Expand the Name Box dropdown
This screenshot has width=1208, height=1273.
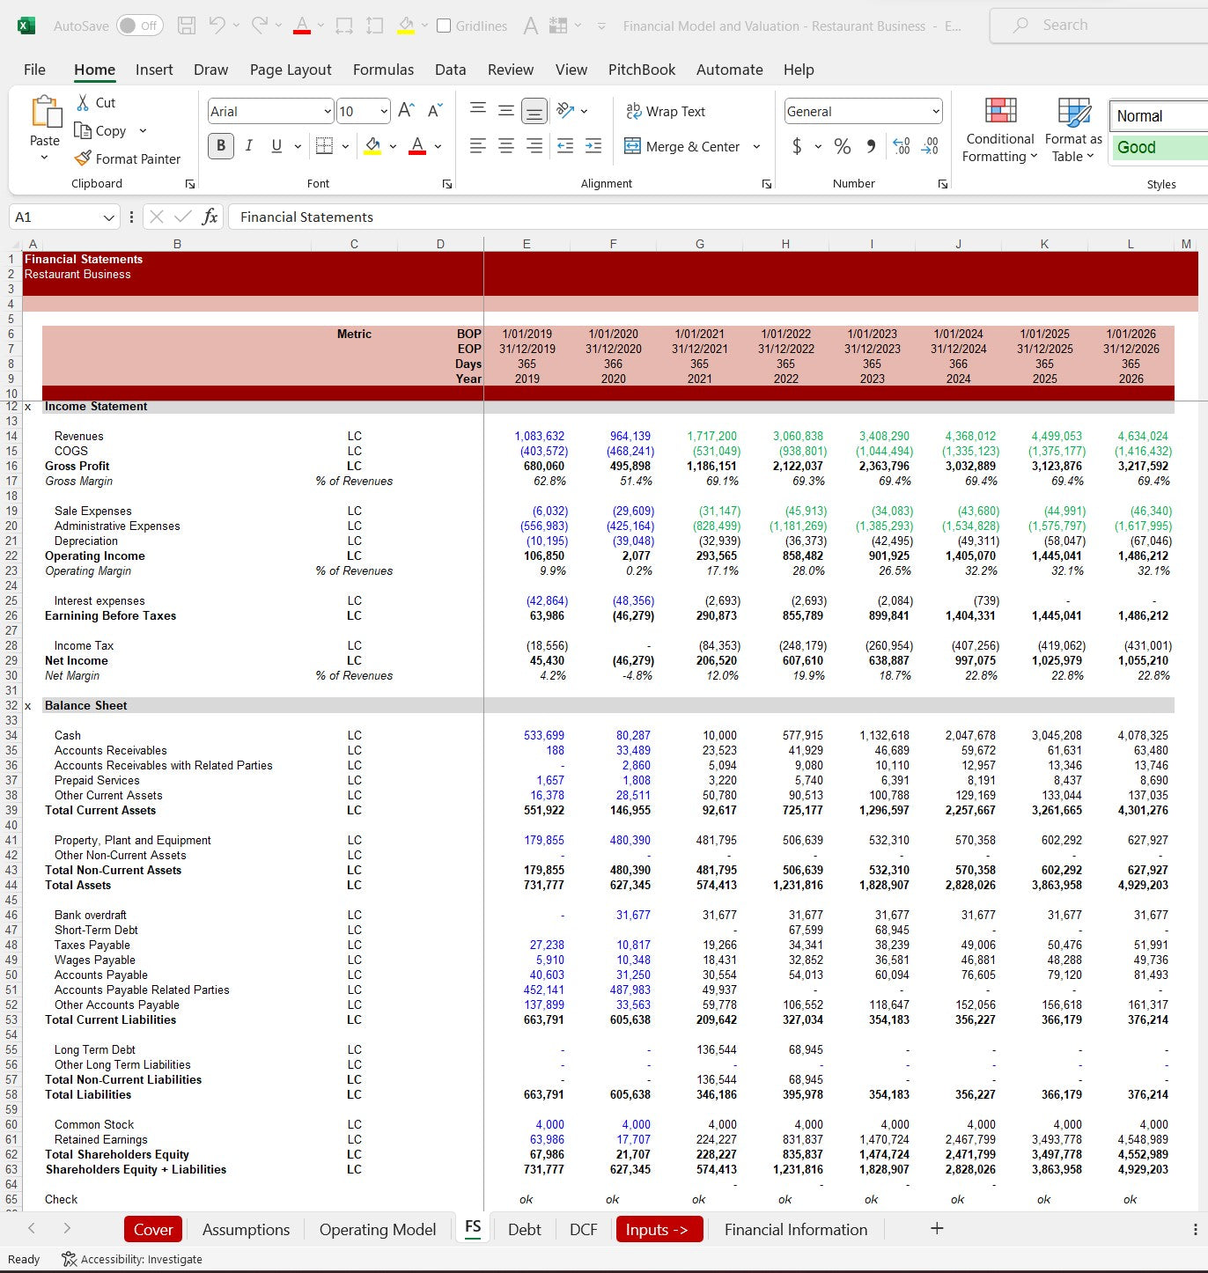tap(108, 217)
